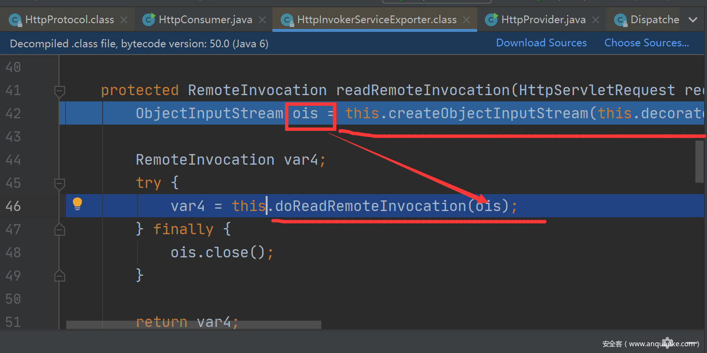
Task: Click line number 42 in the gutter
Action: tap(13, 113)
